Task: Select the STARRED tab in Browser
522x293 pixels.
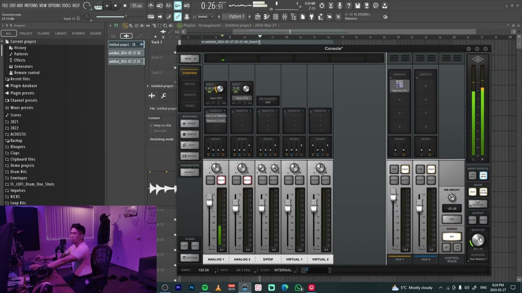Action: 78,33
